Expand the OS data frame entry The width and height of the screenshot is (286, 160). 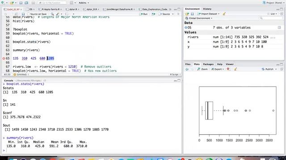pyautogui.click(x=186, y=28)
